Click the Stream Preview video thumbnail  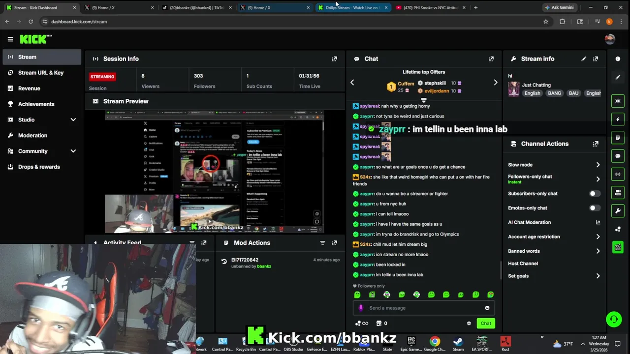[215, 172]
